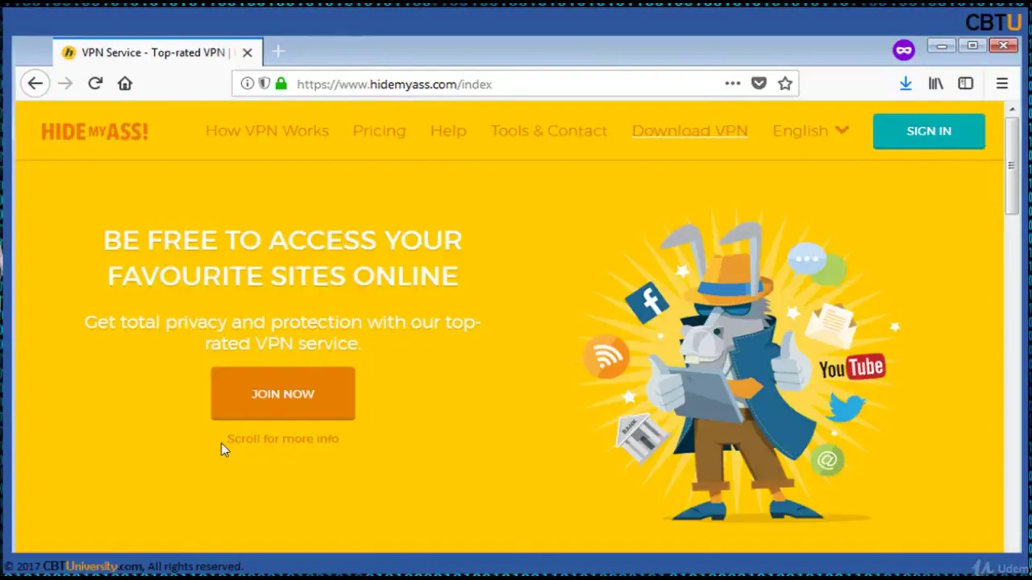
Task: View the green padlock connection details
Action: click(x=281, y=84)
